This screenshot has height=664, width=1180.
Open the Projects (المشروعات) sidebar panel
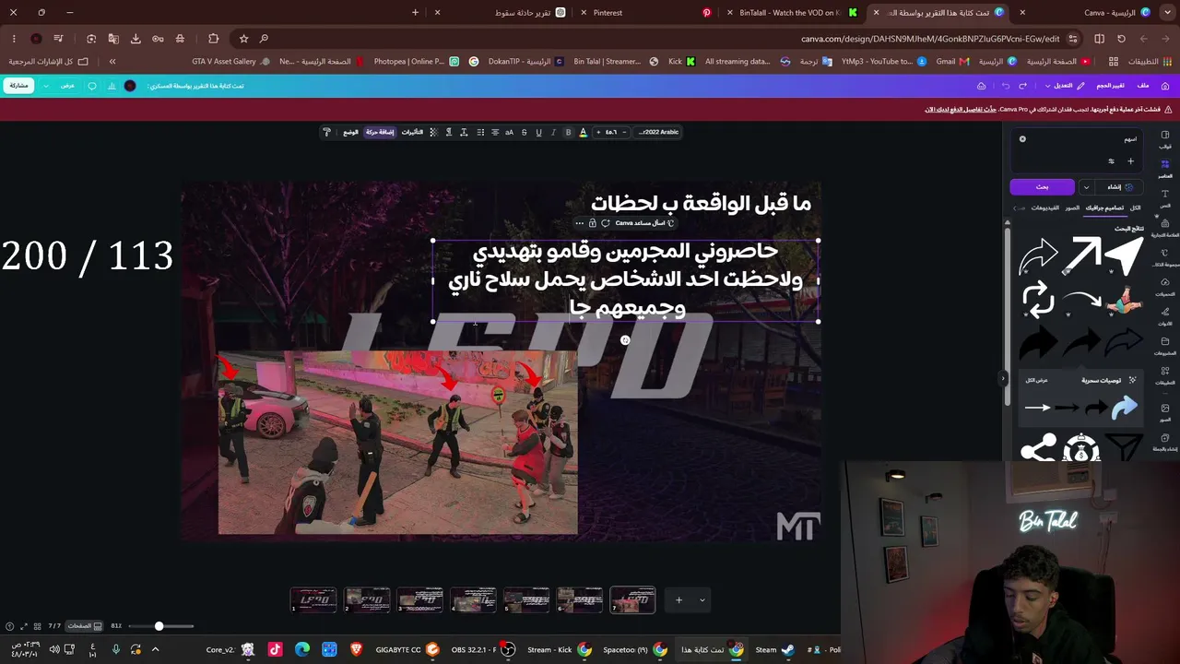pos(1165,345)
